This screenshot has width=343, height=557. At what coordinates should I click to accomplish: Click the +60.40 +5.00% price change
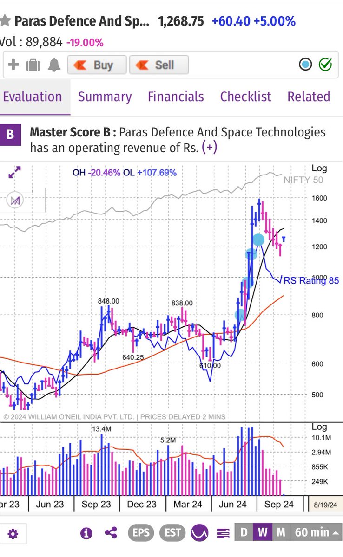pos(253,21)
